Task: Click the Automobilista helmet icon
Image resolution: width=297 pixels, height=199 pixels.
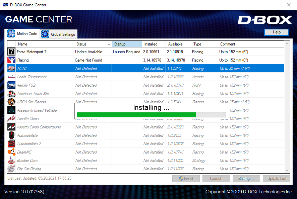Action: [x=11, y=135]
